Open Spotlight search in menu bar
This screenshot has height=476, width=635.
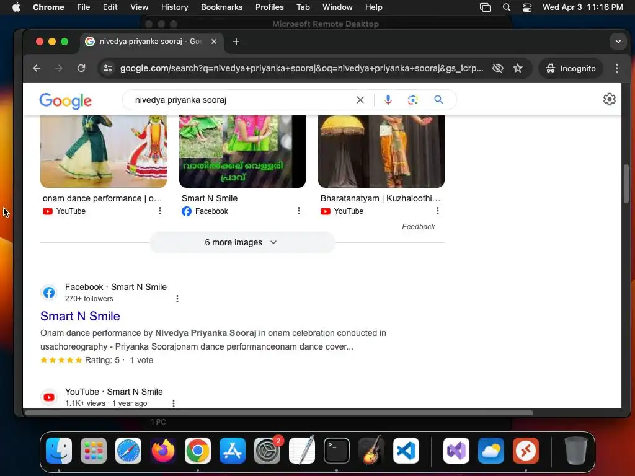(506, 7)
